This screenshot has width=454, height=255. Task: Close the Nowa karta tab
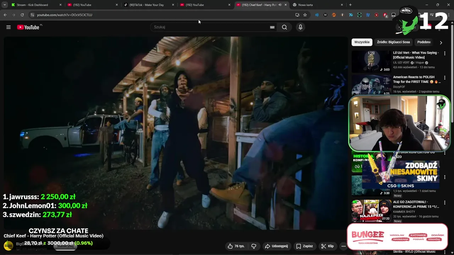point(342,5)
